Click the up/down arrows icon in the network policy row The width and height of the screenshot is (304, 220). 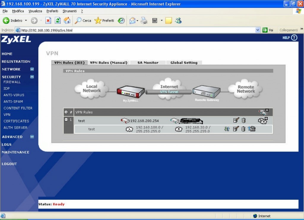click(227, 129)
